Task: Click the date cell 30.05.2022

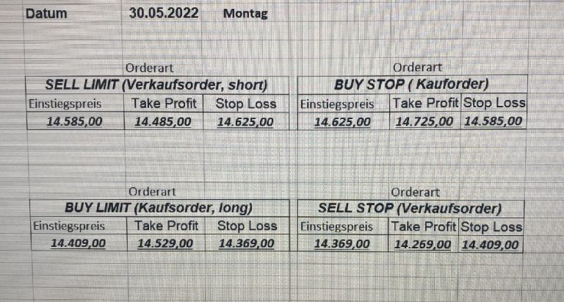Action: pos(163,13)
